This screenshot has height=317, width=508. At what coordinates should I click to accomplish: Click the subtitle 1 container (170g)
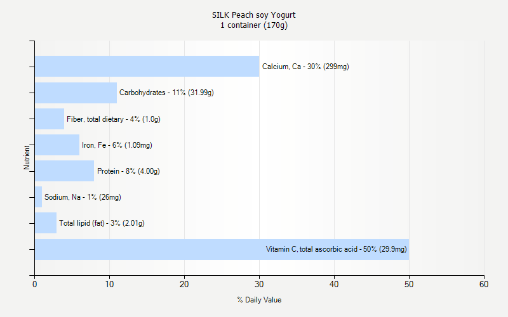tap(253, 25)
